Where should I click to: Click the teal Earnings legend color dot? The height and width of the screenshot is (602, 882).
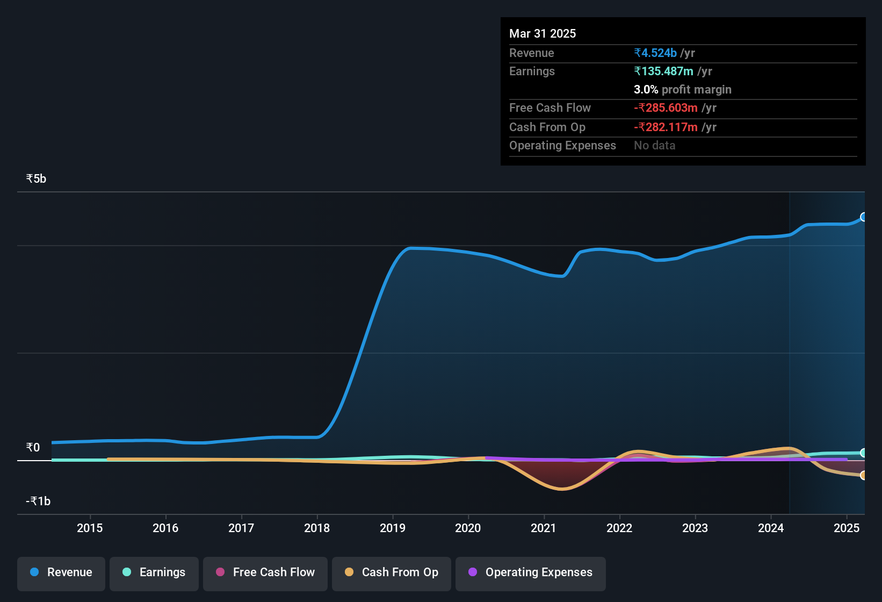(x=127, y=572)
